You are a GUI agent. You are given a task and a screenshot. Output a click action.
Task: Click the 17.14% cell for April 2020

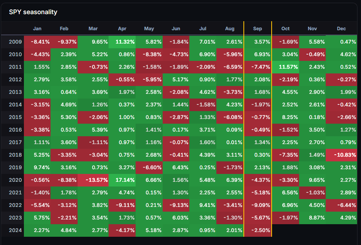[122, 180]
